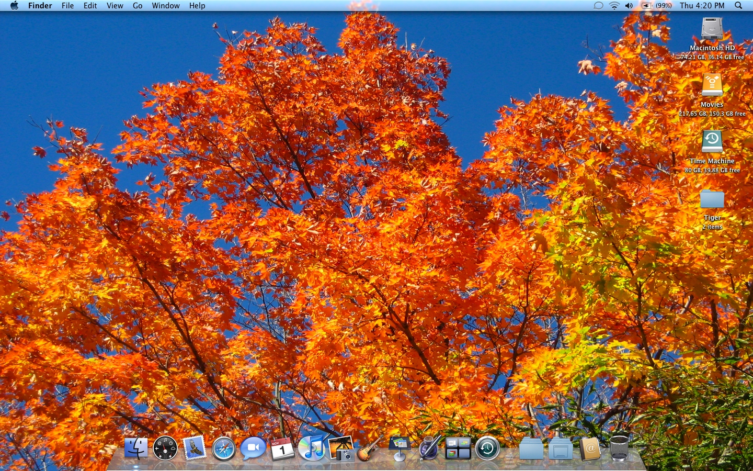Launch Dashboard from the Dock
Viewport: 753px width, 471px height.
[x=165, y=448]
